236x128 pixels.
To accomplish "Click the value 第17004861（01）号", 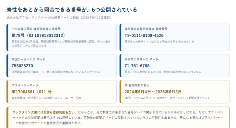I will (x=32, y=92).
